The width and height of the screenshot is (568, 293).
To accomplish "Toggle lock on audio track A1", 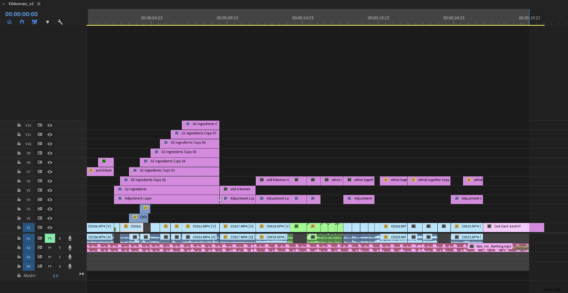I will [19, 238].
